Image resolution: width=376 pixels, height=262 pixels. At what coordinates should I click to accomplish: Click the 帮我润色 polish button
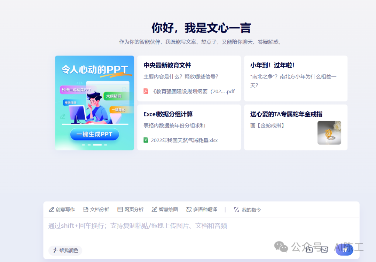(x=65, y=251)
